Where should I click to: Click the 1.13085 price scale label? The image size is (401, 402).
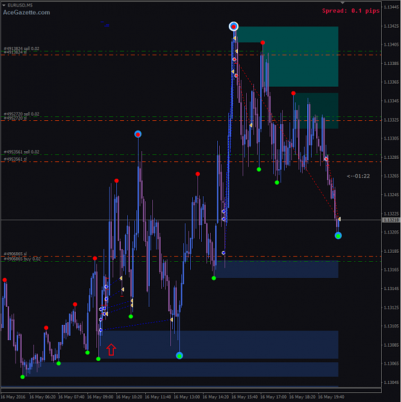pyautogui.click(x=391, y=345)
